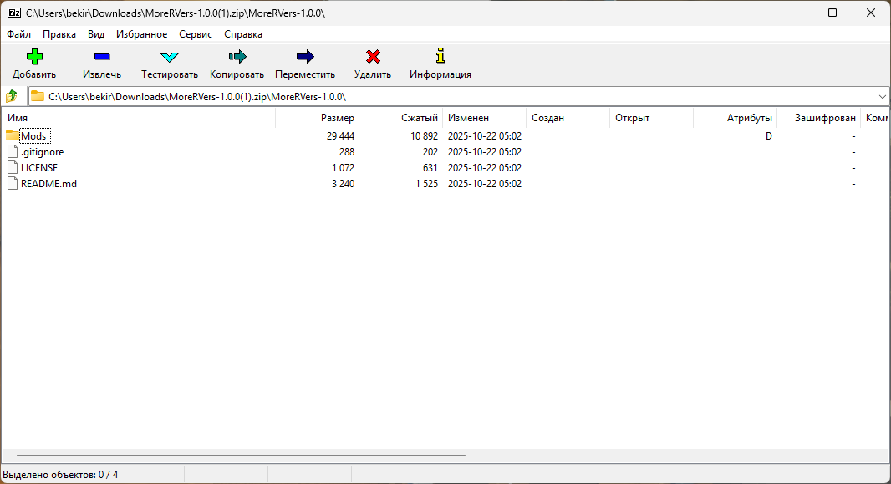The height and width of the screenshot is (484, 891).
Task: Open the Избранное menu
Action: pos(141,34)
